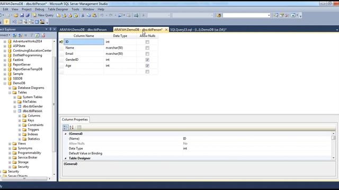The width and height of the screenshot is (339, 190).
Task: Open the Tools menu
Action: (x=75, y=9)
